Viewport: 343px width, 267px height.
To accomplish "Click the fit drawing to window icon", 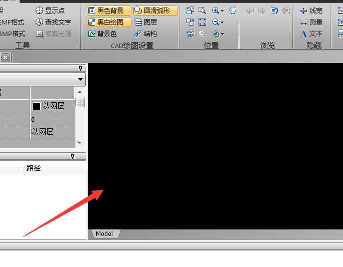I will tap(202, 22).
